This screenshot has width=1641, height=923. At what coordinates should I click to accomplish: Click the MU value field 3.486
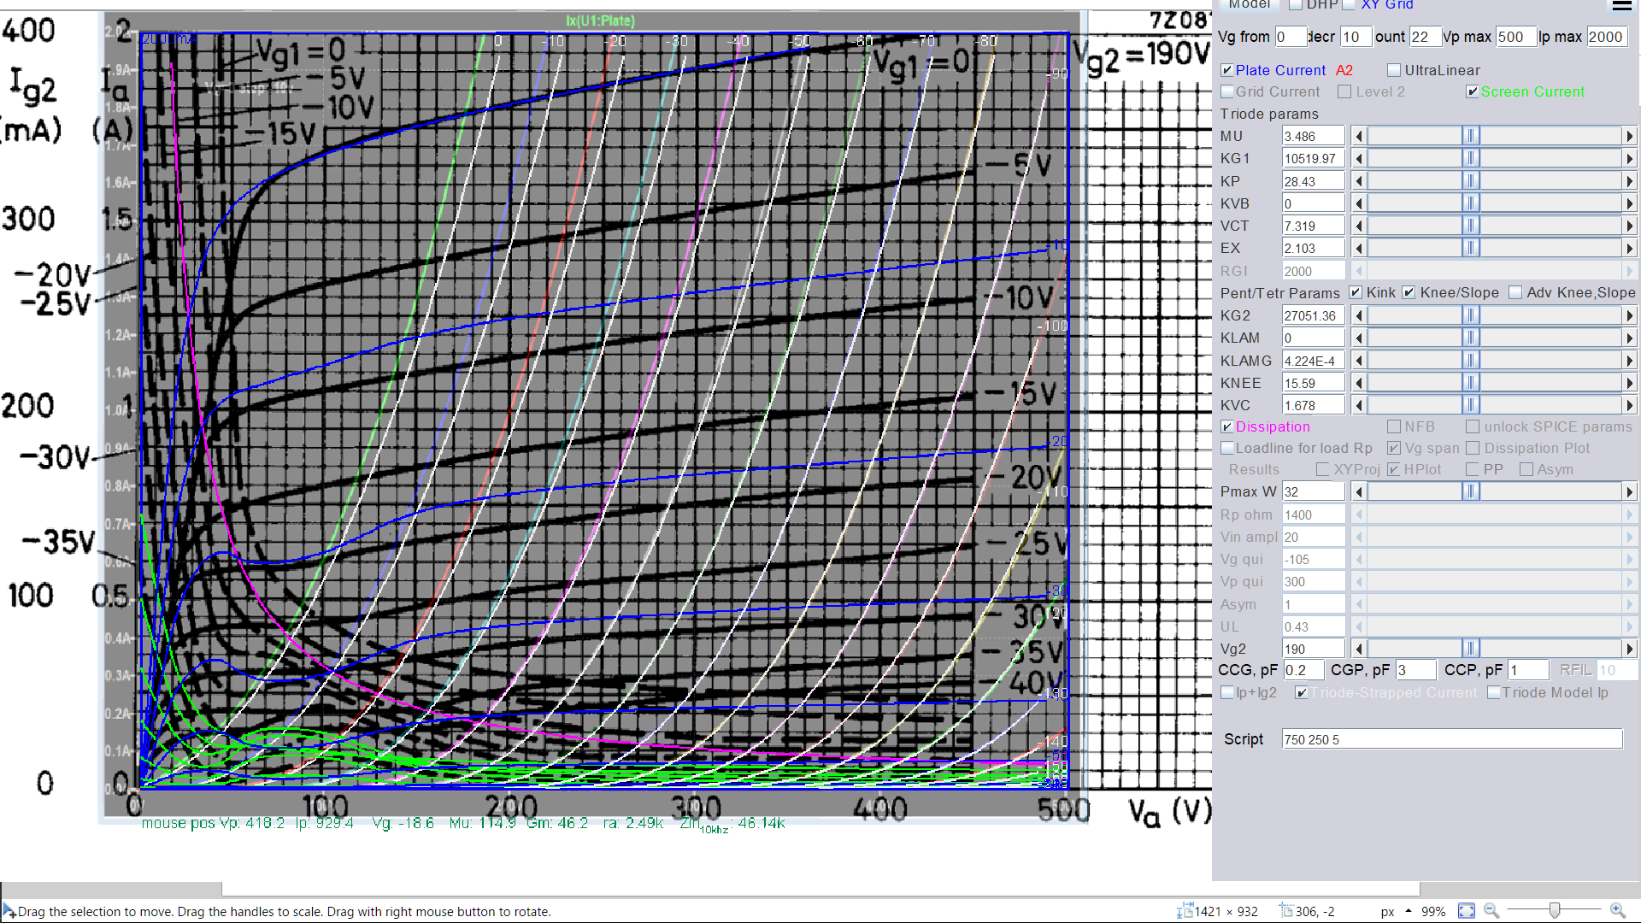(x=1313, y=137)
